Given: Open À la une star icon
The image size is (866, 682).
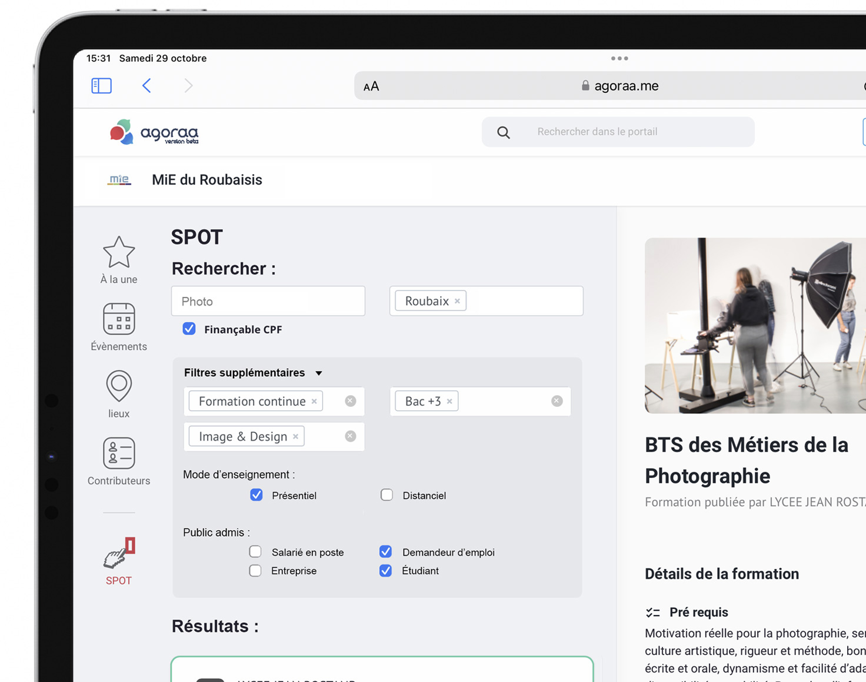Looking at the screenshot, I should pos(119,252).
